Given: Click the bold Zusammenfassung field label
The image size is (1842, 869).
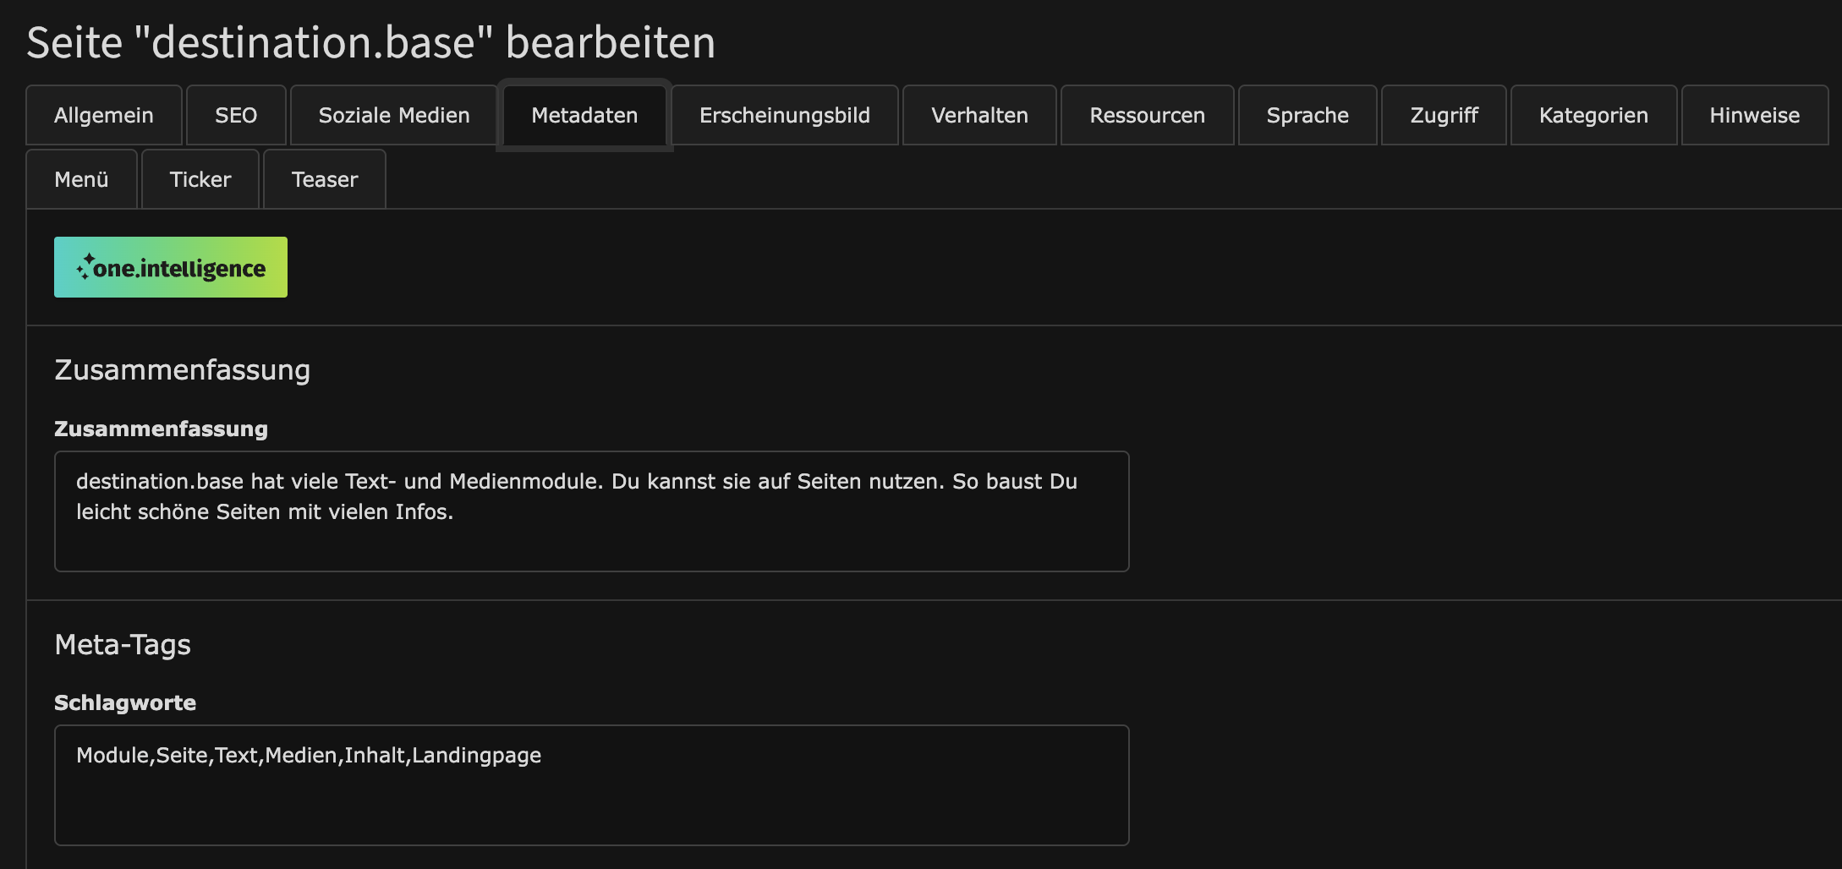Looking at the screenshot, I should (x=161, y=429).
